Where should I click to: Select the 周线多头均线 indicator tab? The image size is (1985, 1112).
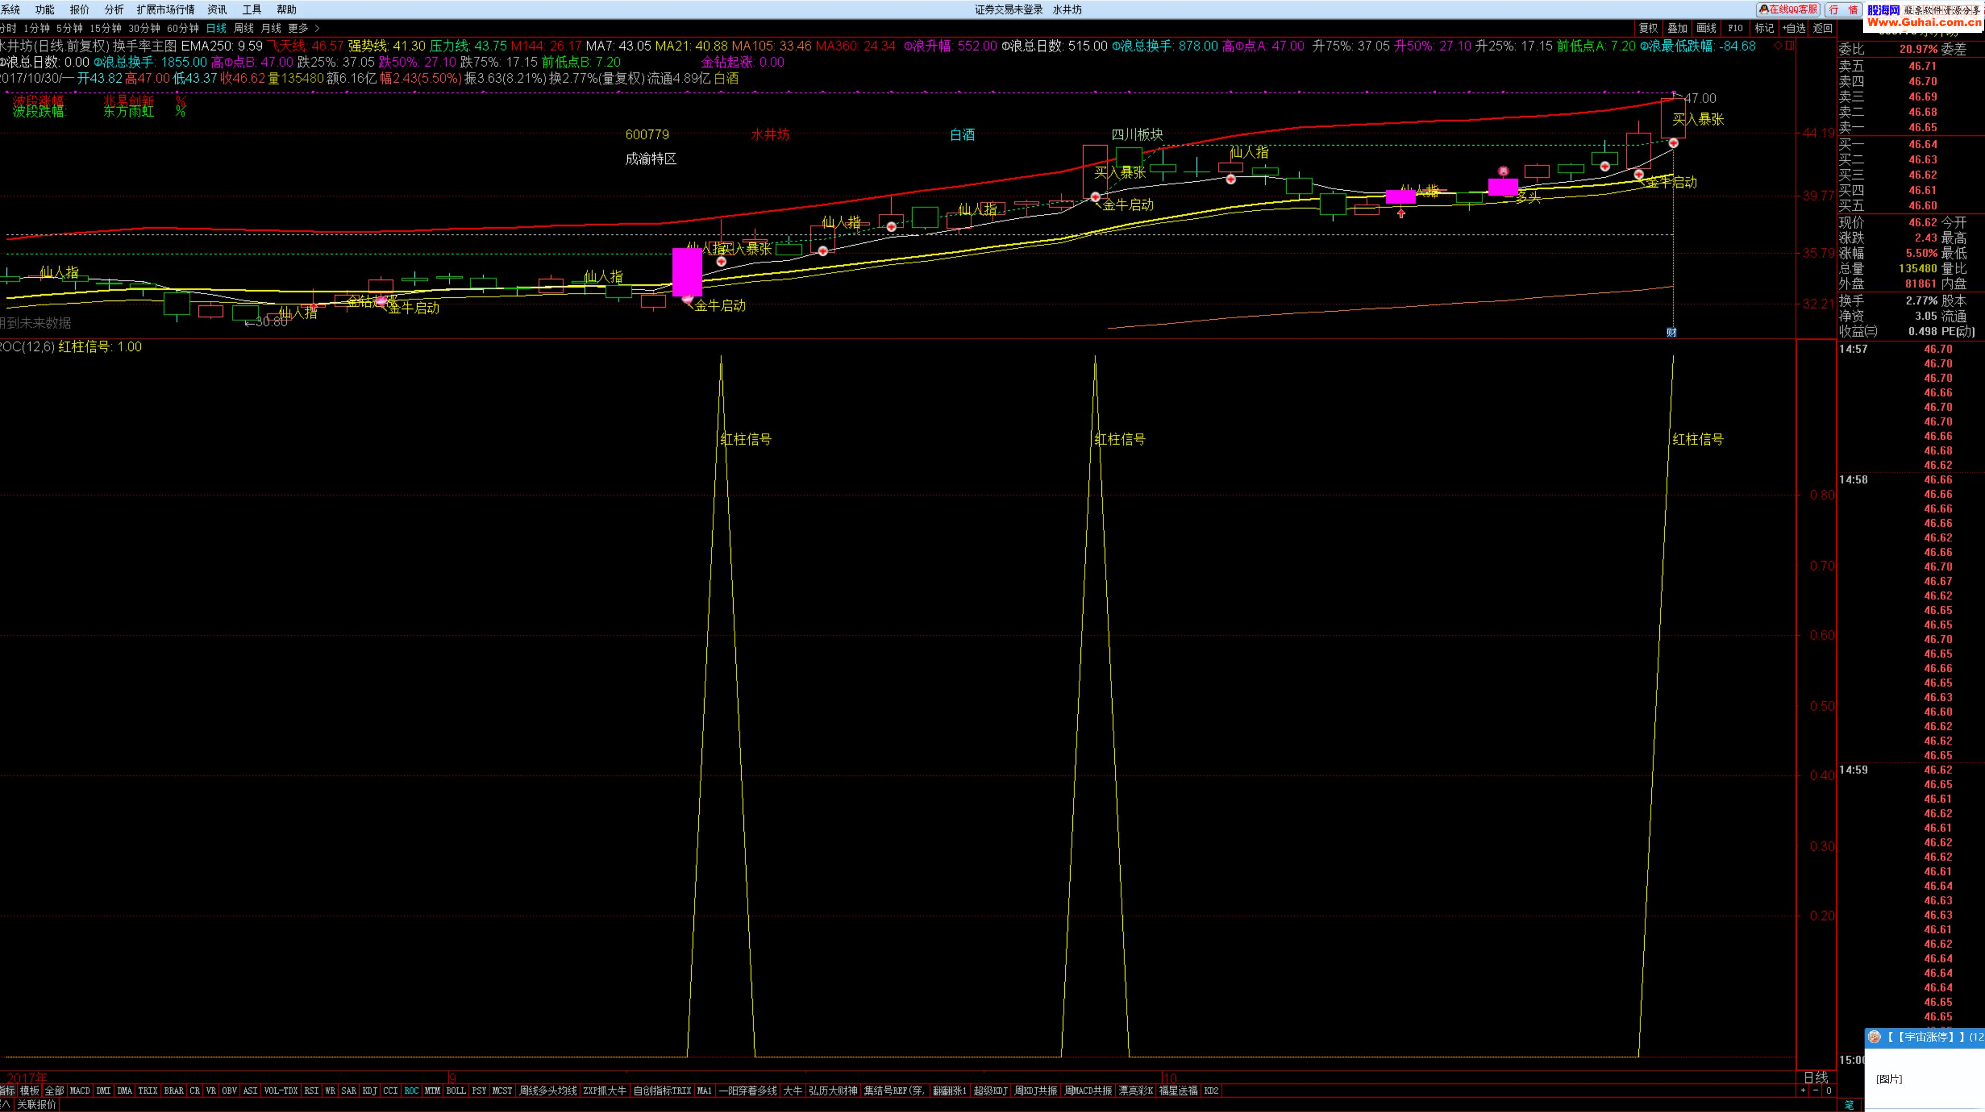(x=548, y=1091)
